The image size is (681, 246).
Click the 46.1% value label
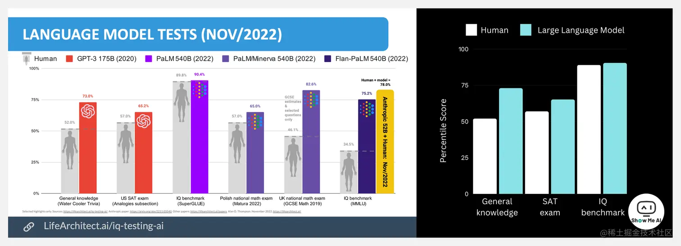pyautogui.click(x=293, y=130)
